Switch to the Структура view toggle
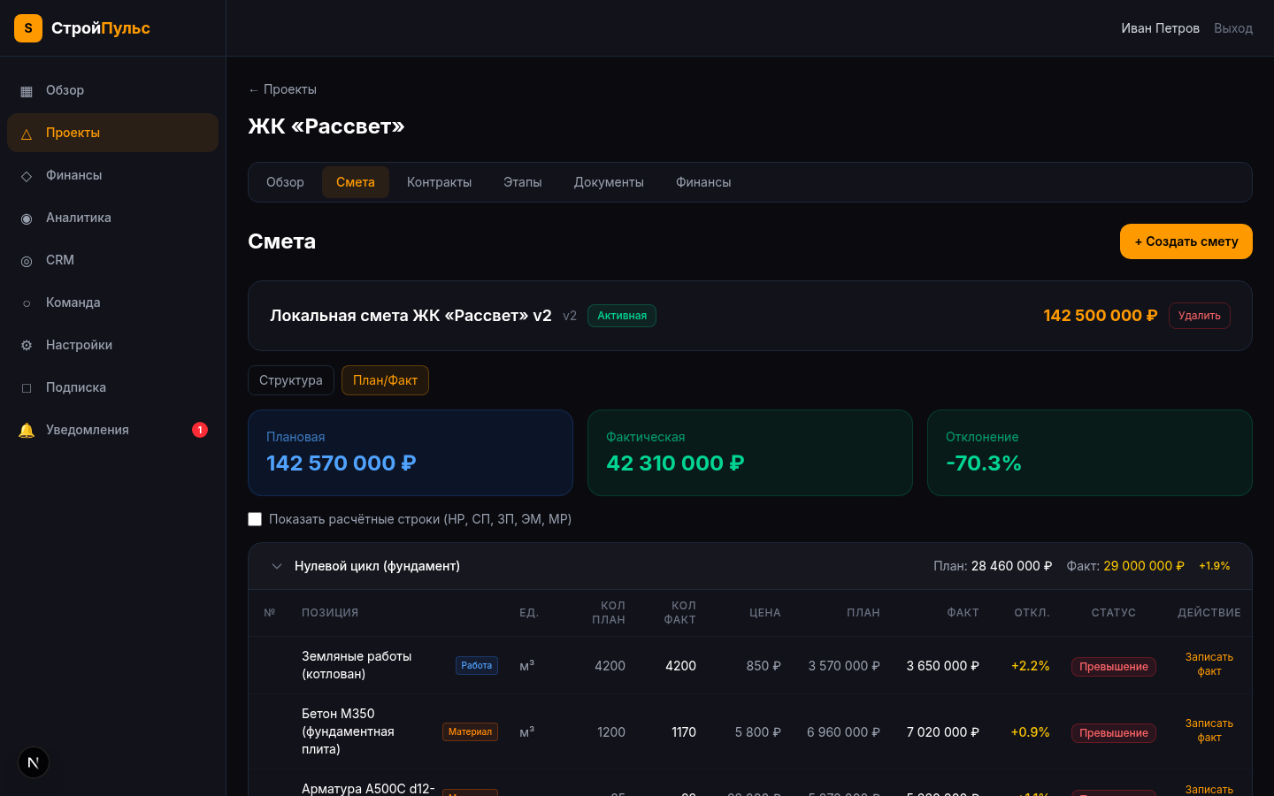1274x796 pixels. tap(290, 380)
